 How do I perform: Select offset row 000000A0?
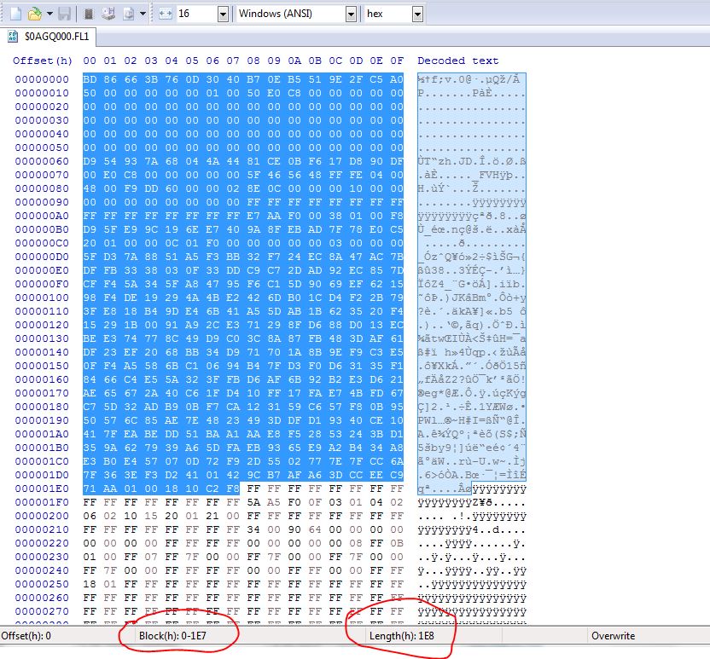pyautogui.click(x=42, y=216)
